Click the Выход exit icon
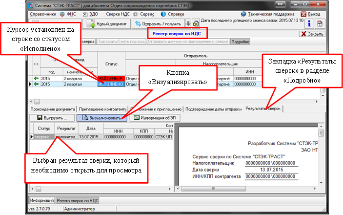 [303, 14]
